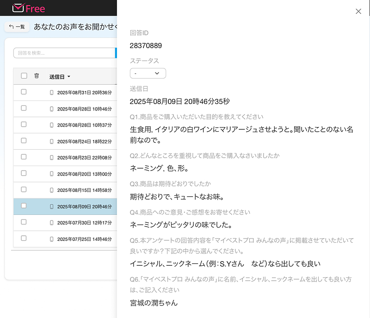This screenshot has width=370, height=318.
Task: Sort by 送信日 column header arrow
Action: click(x=69, y=77)
